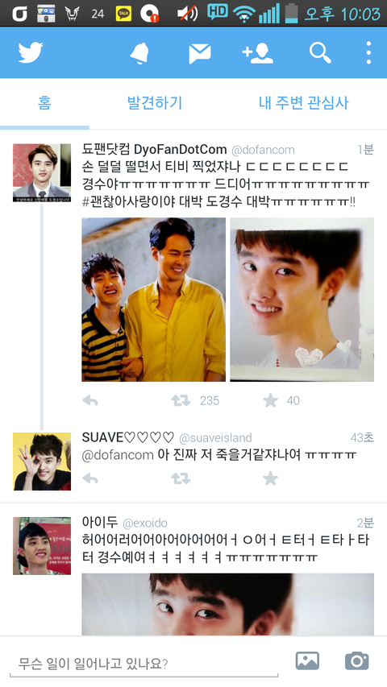Screen dimensions: 387x687
Task: Retweet the SUAVE reply tweet
Action: [181, 478]
